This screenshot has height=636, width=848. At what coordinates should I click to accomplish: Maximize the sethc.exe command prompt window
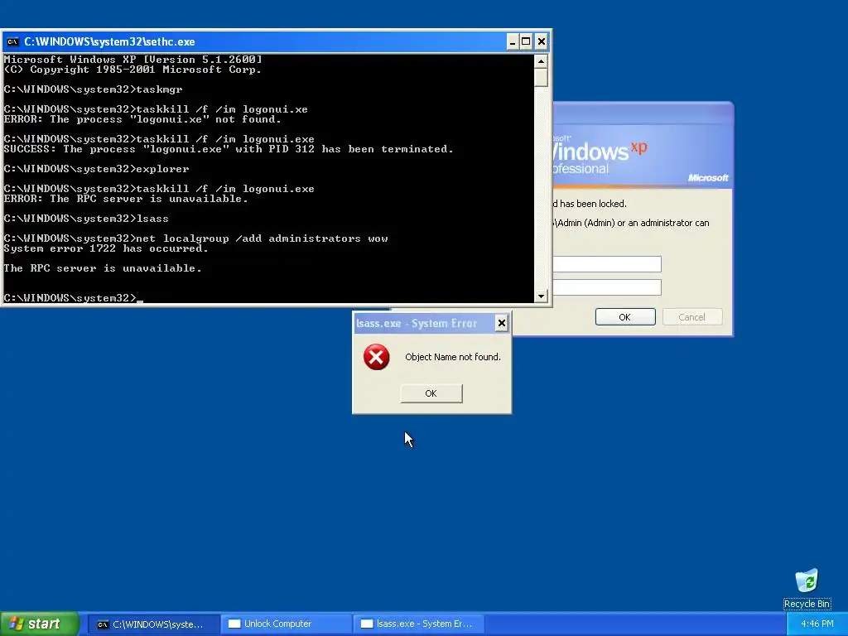(x=526, y=41)
